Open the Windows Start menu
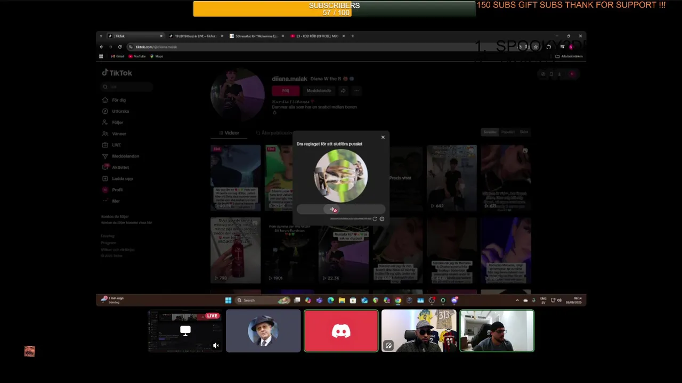 (228, 301)
